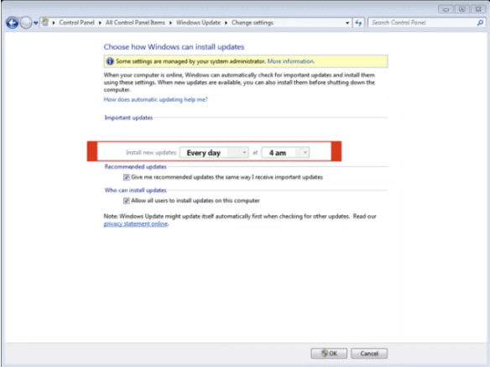
Task: Click the shield icon on OK button
Action: tap(325, 354)
